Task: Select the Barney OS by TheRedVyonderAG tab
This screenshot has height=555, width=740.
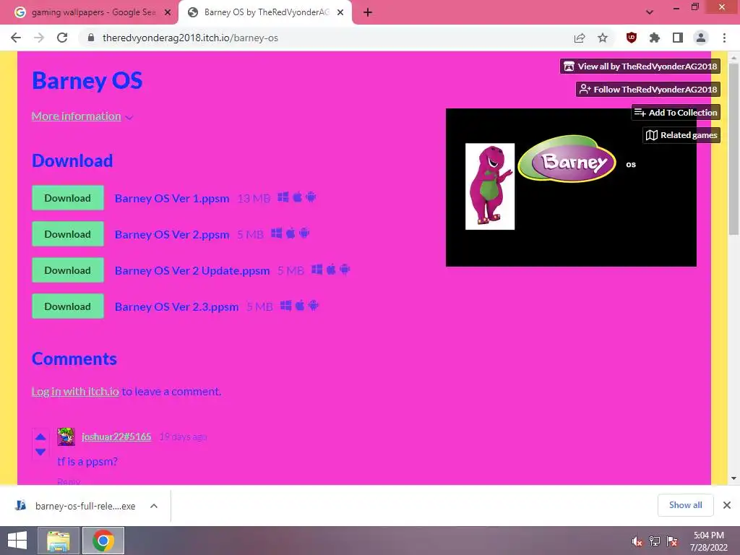Action: click(266, 12)
